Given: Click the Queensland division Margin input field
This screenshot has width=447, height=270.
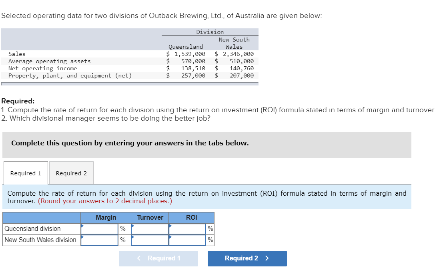Looking at the screenshot, I should pos(101,228).
